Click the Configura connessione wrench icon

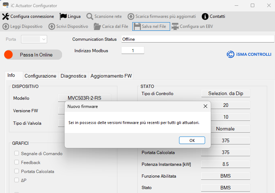tap(6, 16)
